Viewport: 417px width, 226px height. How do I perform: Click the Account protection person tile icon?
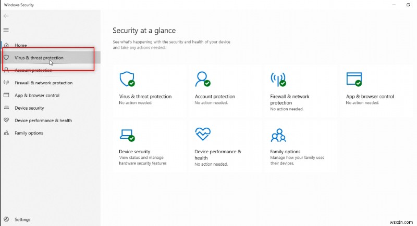pos(202,79)
